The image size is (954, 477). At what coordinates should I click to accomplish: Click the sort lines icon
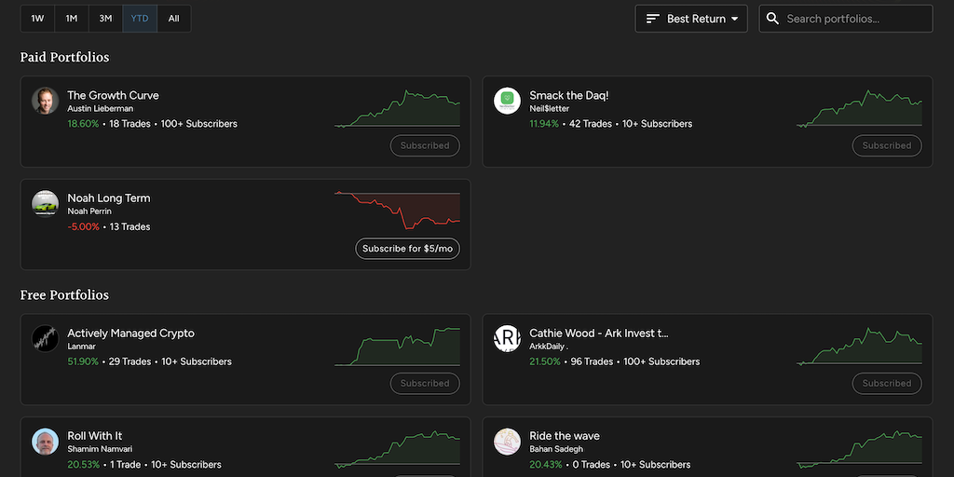(x=653, y=19)
